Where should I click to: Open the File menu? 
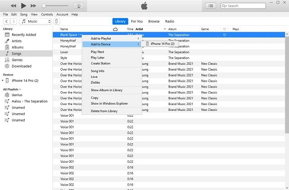(5, 14)
